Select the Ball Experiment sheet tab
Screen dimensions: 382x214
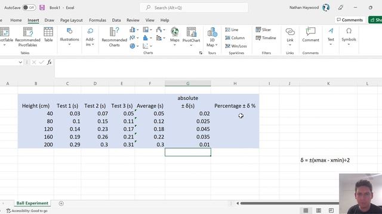32,203
